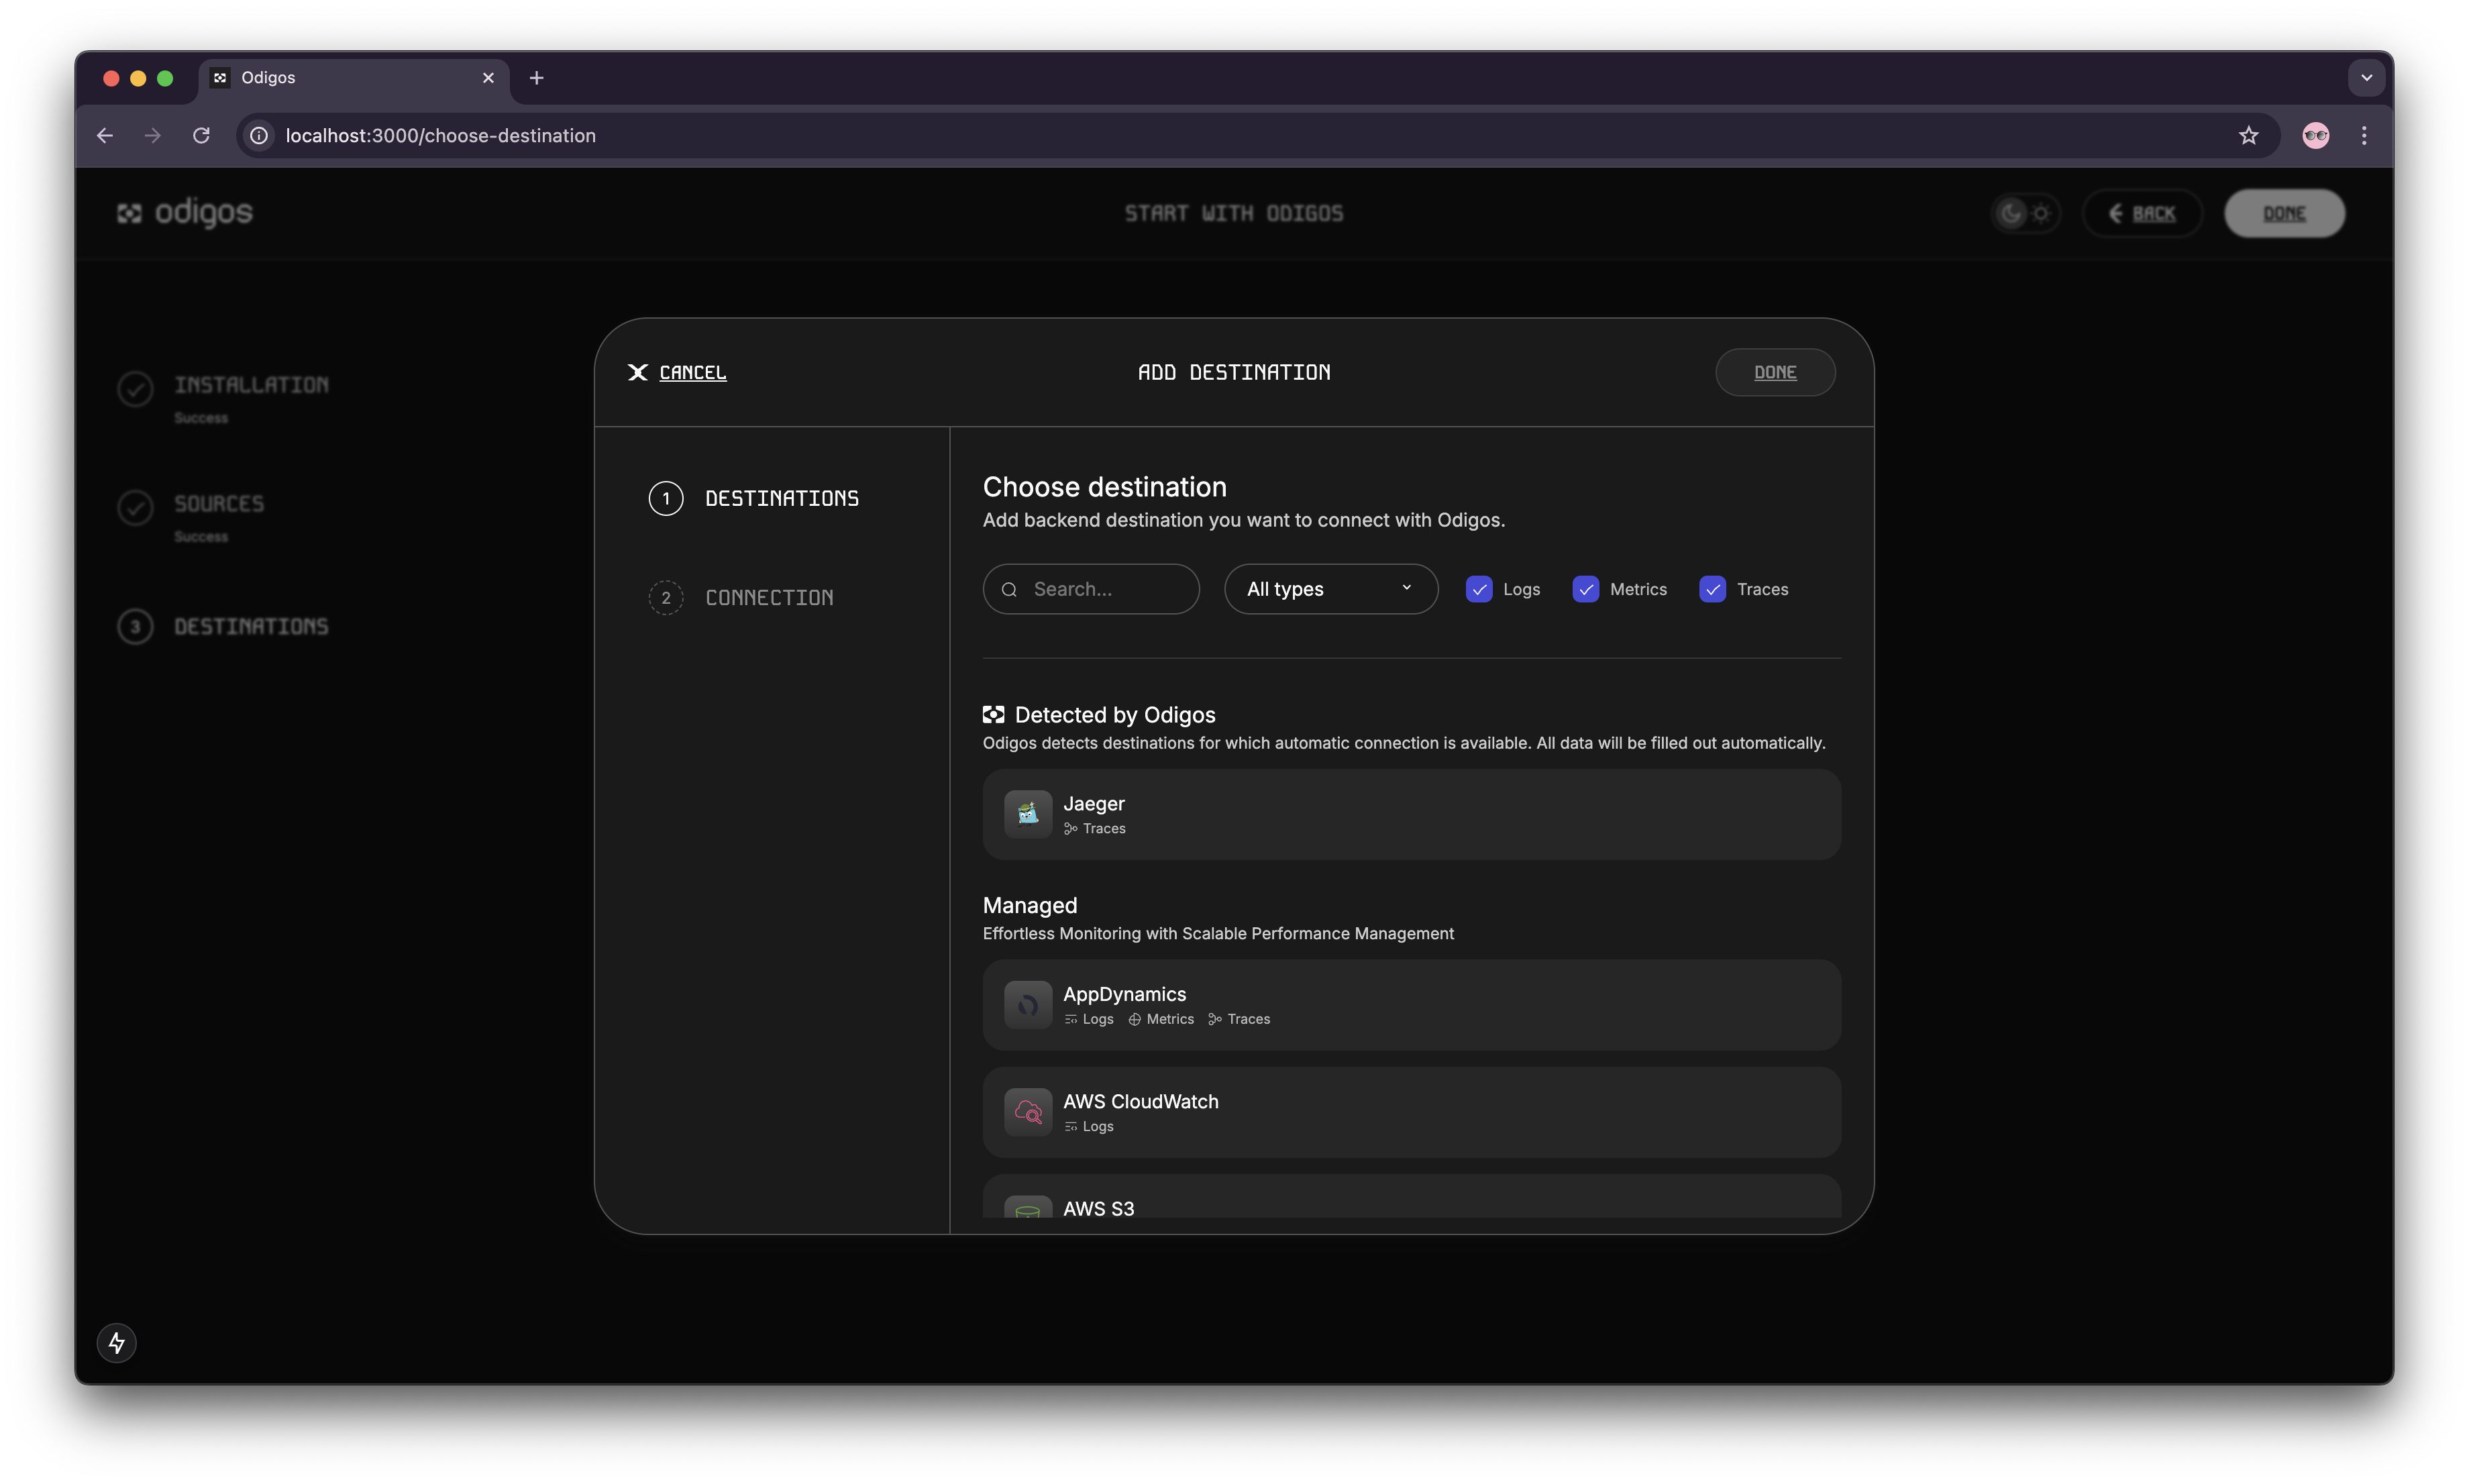Click the AppDynamics destination logo
The height and width of the screenshot is (1484, 2469).
pyautogui.click(x=1028, y=1004)
